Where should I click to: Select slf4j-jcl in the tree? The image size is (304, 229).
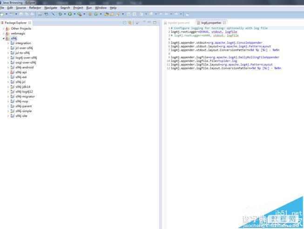point(20,82)
